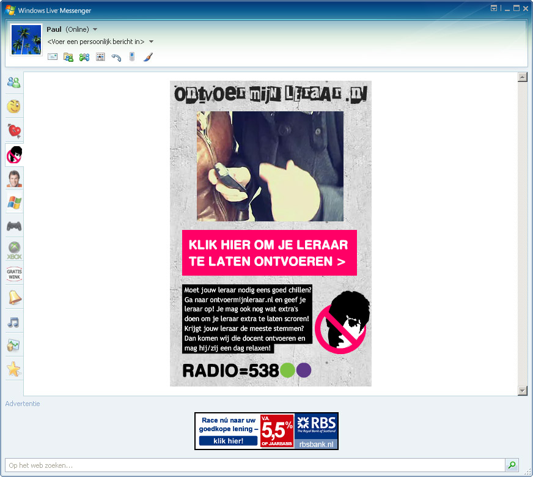Screen dimensions: 533x477
Task: Open the phone call handset icon
Action: coord(116,57)
